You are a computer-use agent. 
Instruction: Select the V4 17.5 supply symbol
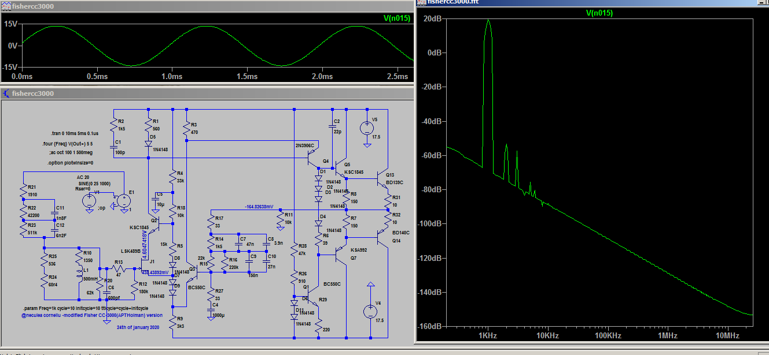tap(370, 312)
